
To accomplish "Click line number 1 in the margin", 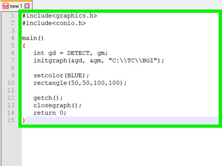I will click(x=12, y=16).
